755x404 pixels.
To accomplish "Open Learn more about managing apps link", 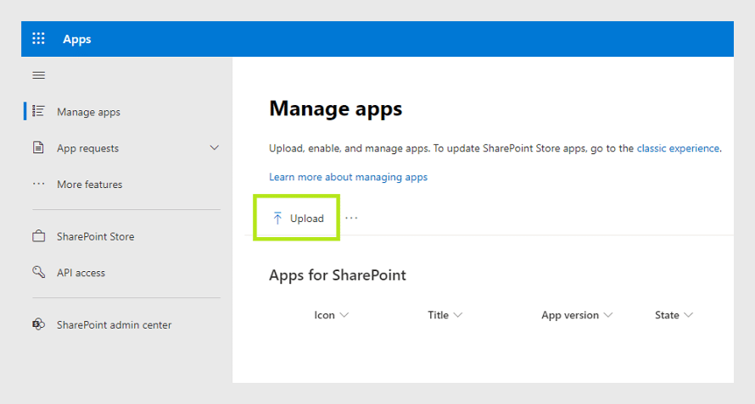I will [x=348, y=177].
